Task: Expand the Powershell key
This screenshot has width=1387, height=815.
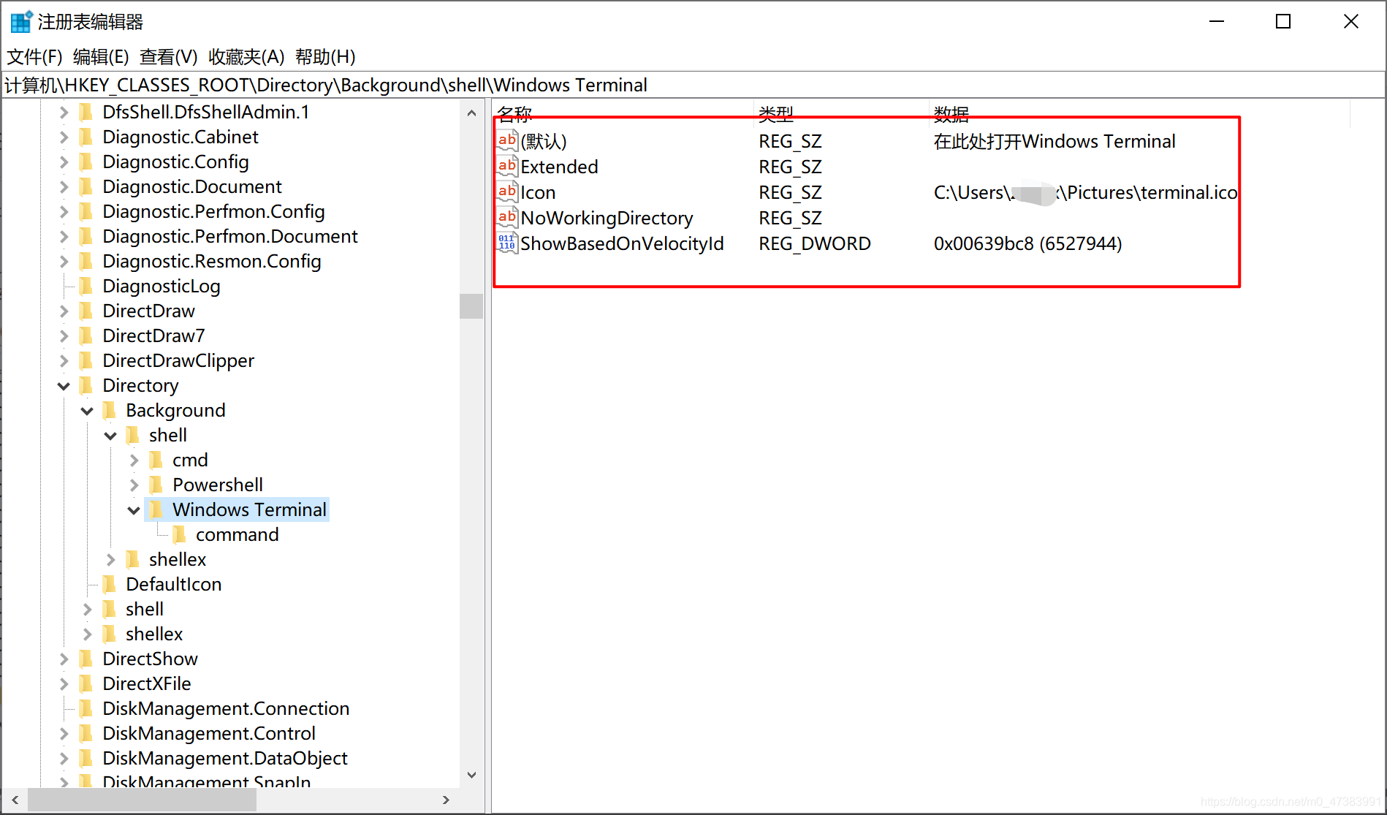Action: click(x=134, y=485)
